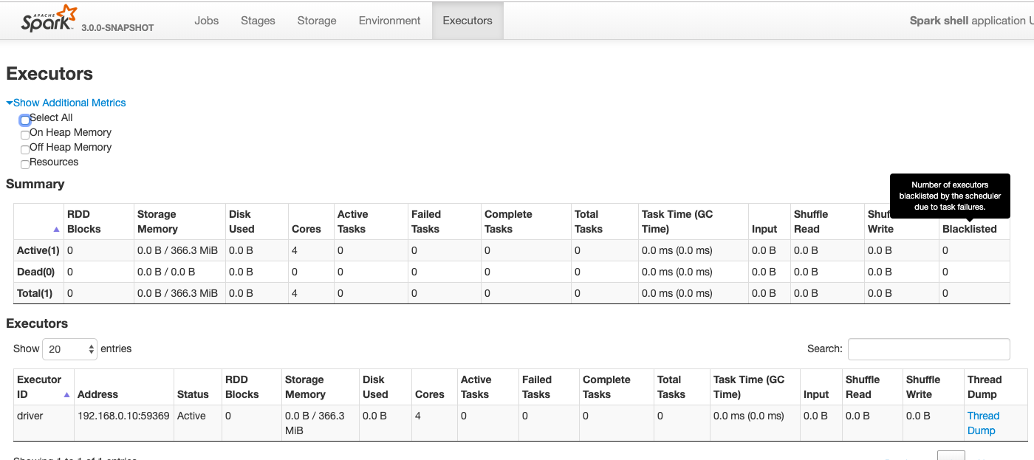The image size is (1034, 460).
Task: Click the sort arrow in Summary first column
Action: click(x=57, y=230)
